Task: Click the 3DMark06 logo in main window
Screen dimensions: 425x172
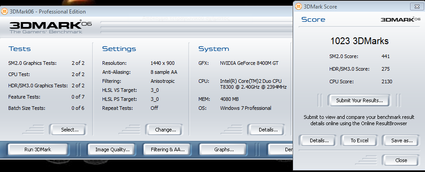Action: point(51,27)
